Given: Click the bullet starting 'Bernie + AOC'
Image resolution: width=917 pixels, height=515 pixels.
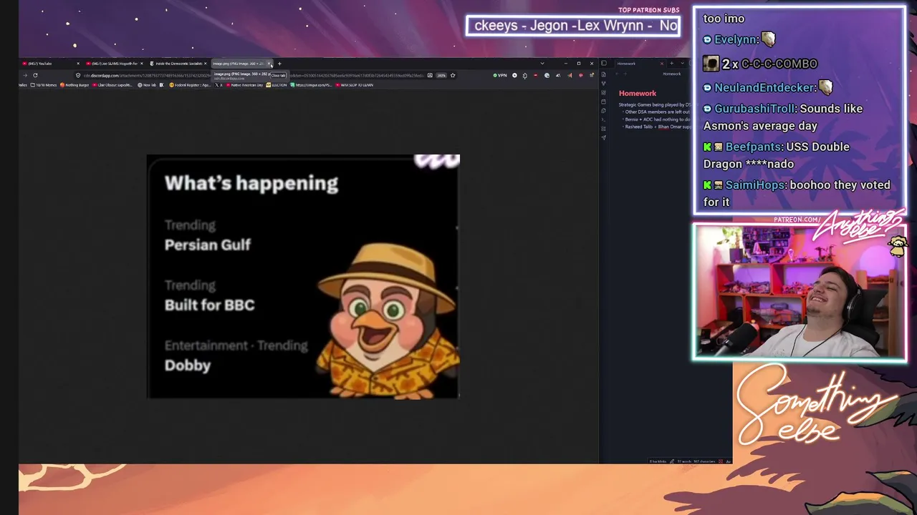Looking at the screenshot, I should [x=657, y=119].
